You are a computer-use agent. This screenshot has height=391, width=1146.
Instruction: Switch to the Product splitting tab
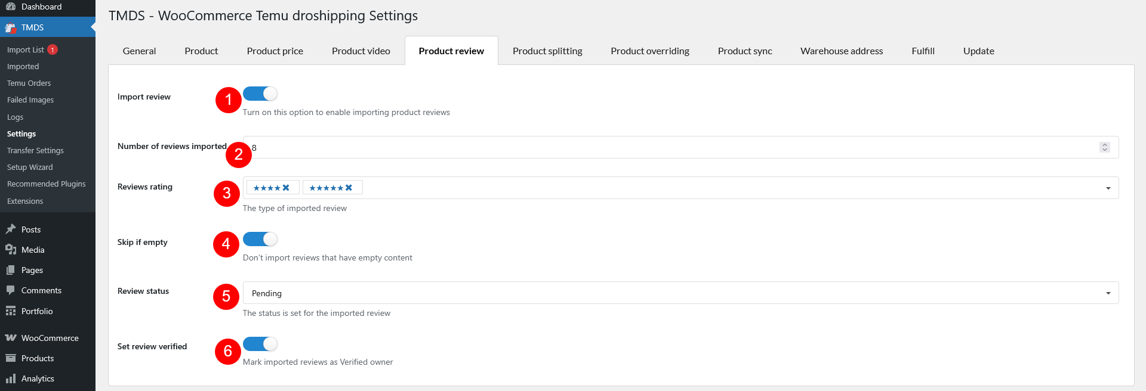[547, 51]
